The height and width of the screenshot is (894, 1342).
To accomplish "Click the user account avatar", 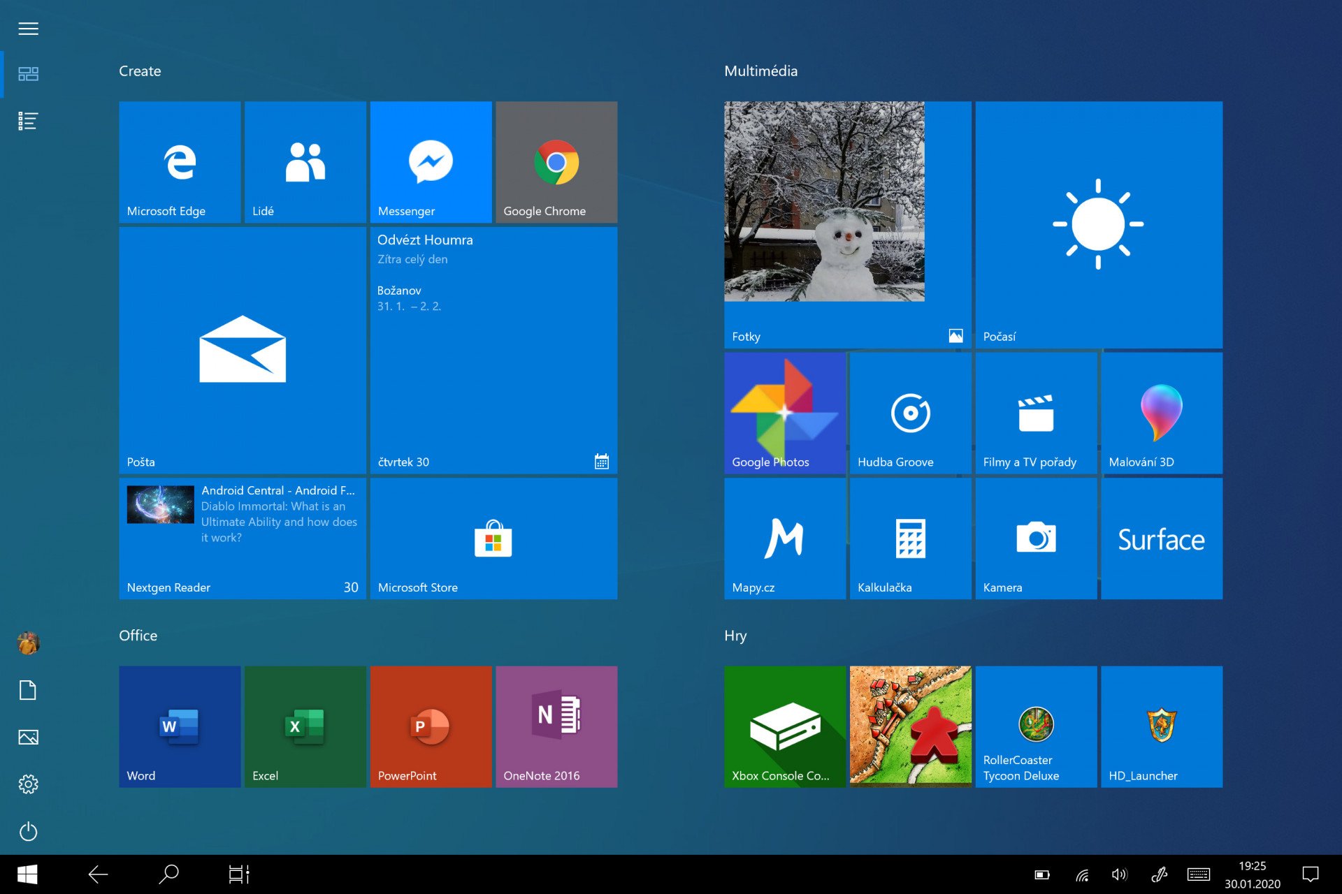I will pos(28,643).
